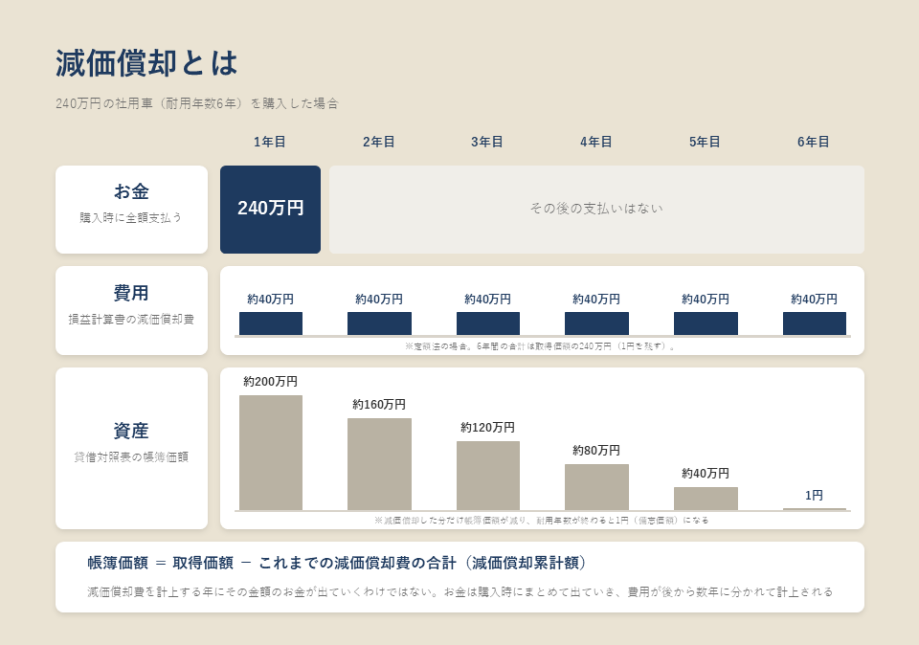
Task: Click 約40万円 label above 4年目 expense bar
Action: pyautogui.click(x=596, y=300)
